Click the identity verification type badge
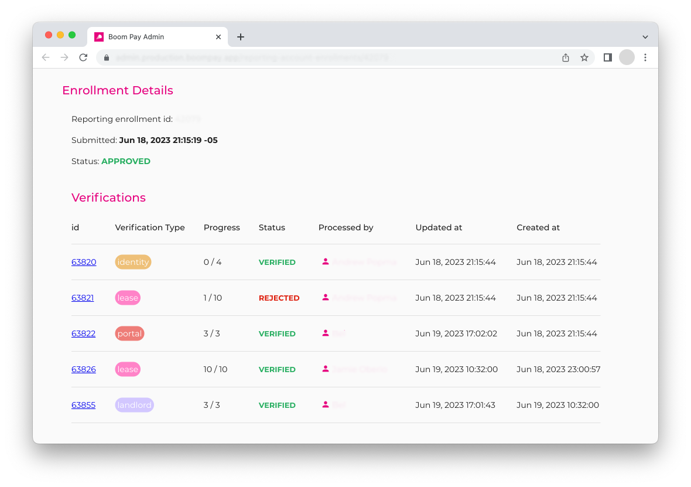691x487 pixels. point(133,262)
